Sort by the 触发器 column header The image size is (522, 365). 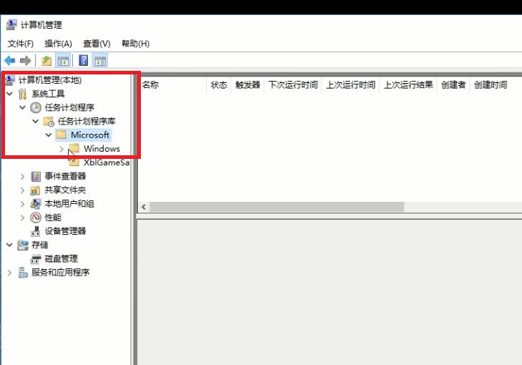tap(247, 85)
